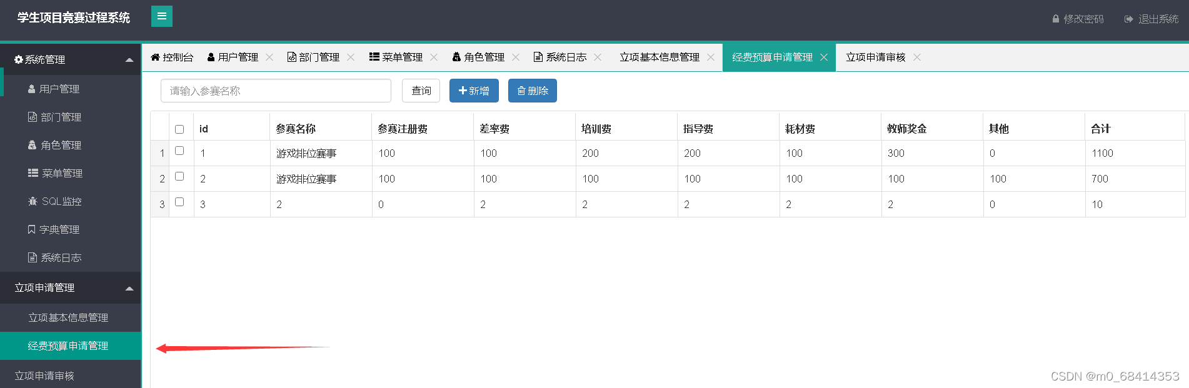Open 部门管理 in the sidebar
Viewport: 1189px width, 388px height.
click(71, 117)
